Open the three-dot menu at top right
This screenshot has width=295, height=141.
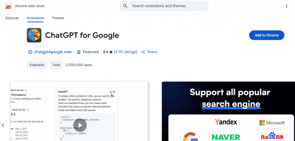click(x=286, y=6)
